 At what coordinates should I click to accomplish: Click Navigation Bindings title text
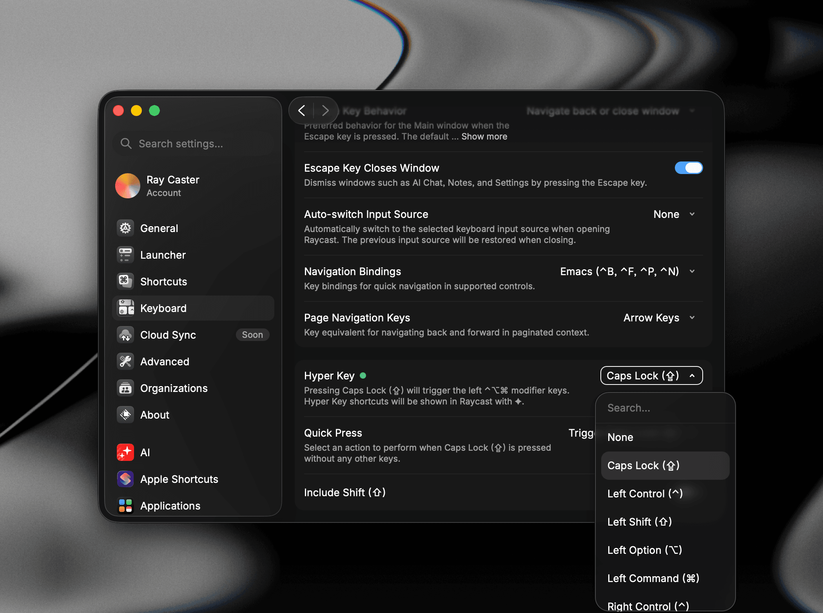pyautogui.click(x=352, y=271)
